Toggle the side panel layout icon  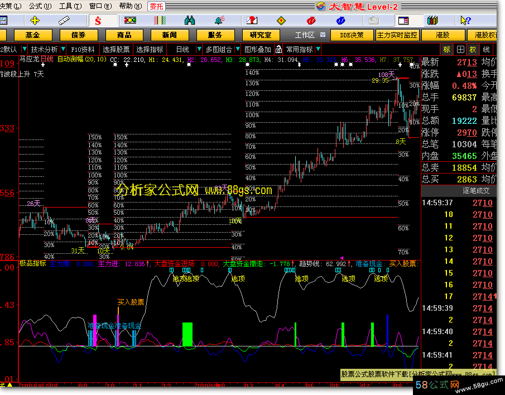point(403,21)
